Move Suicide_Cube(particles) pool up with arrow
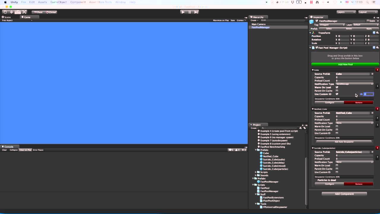The image size is (380, 214). (x=377, y=157)
